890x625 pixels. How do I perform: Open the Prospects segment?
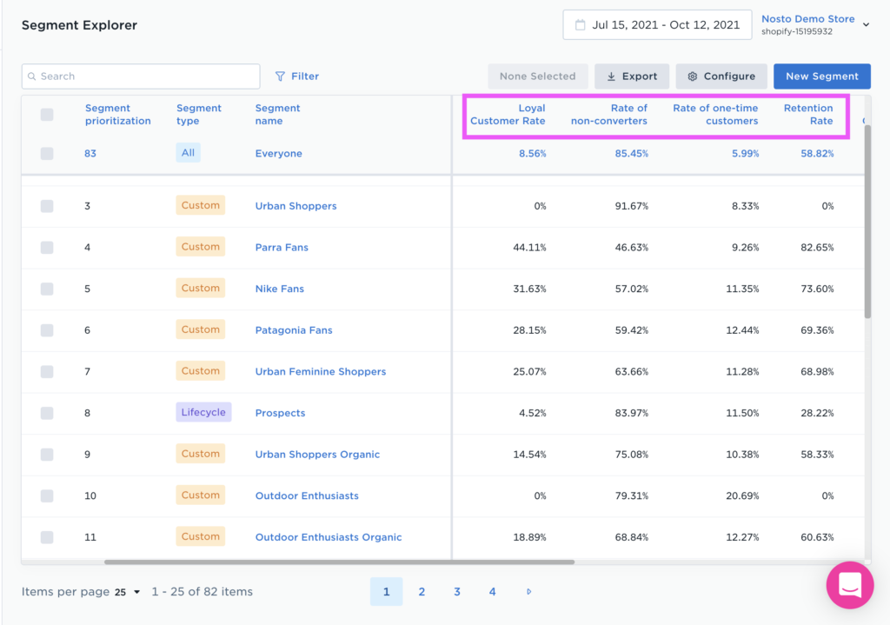(280, 413)
